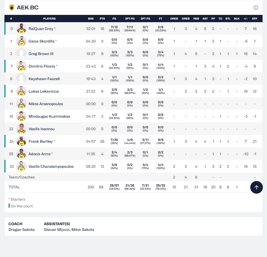
Task: Sort the table by the EFF column header
Action: pos(254,19)
